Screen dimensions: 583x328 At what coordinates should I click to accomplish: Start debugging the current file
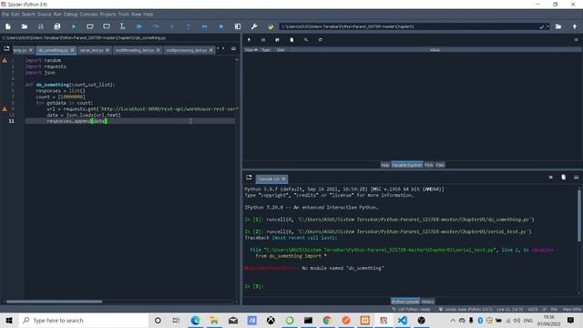coord(139,26)
